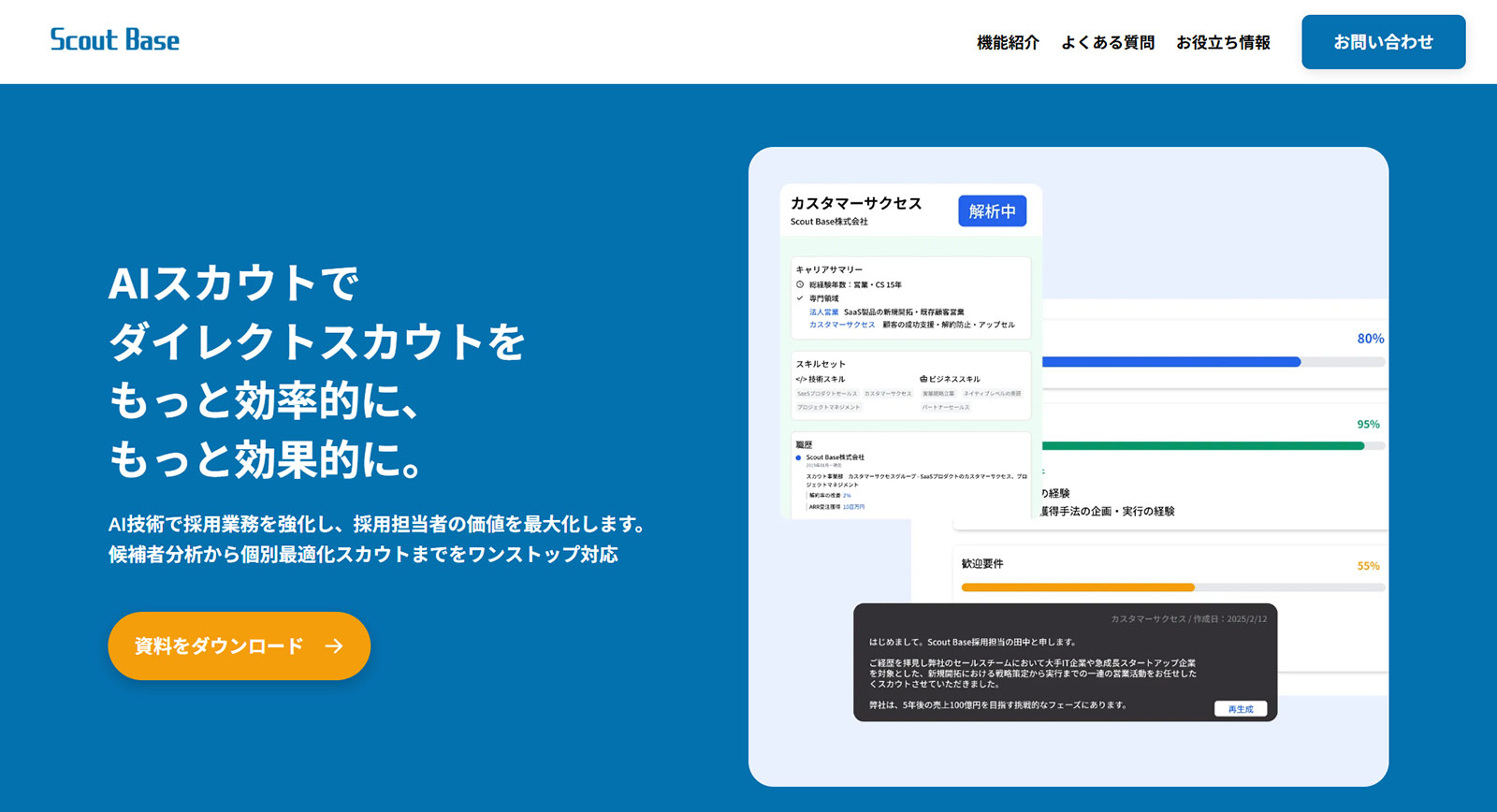Click the 95% percentage value
The width and height of the screenshot is (1497, 812).
point(1368,424)
